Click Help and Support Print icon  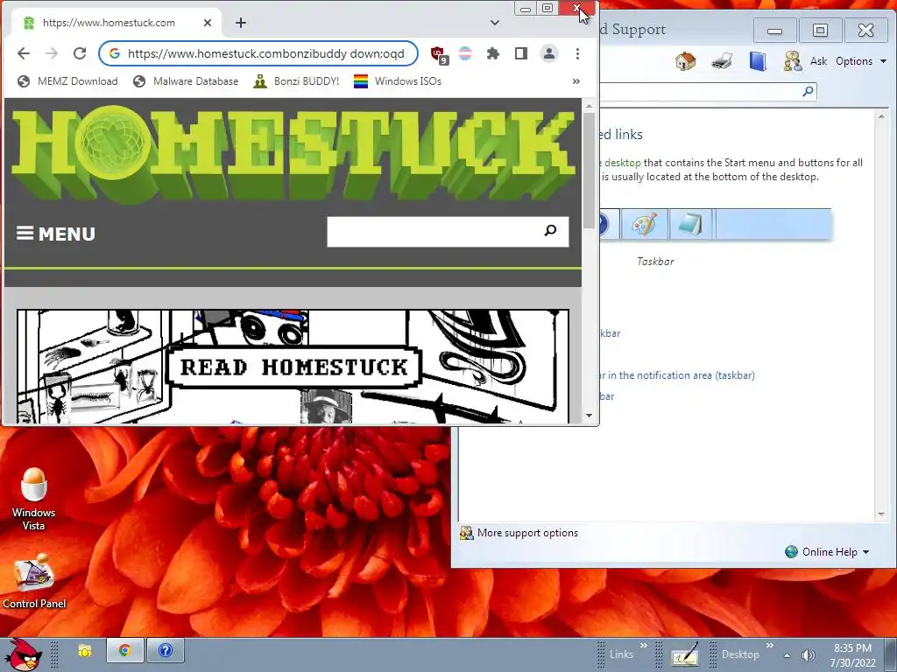click(x=722, y=60)
